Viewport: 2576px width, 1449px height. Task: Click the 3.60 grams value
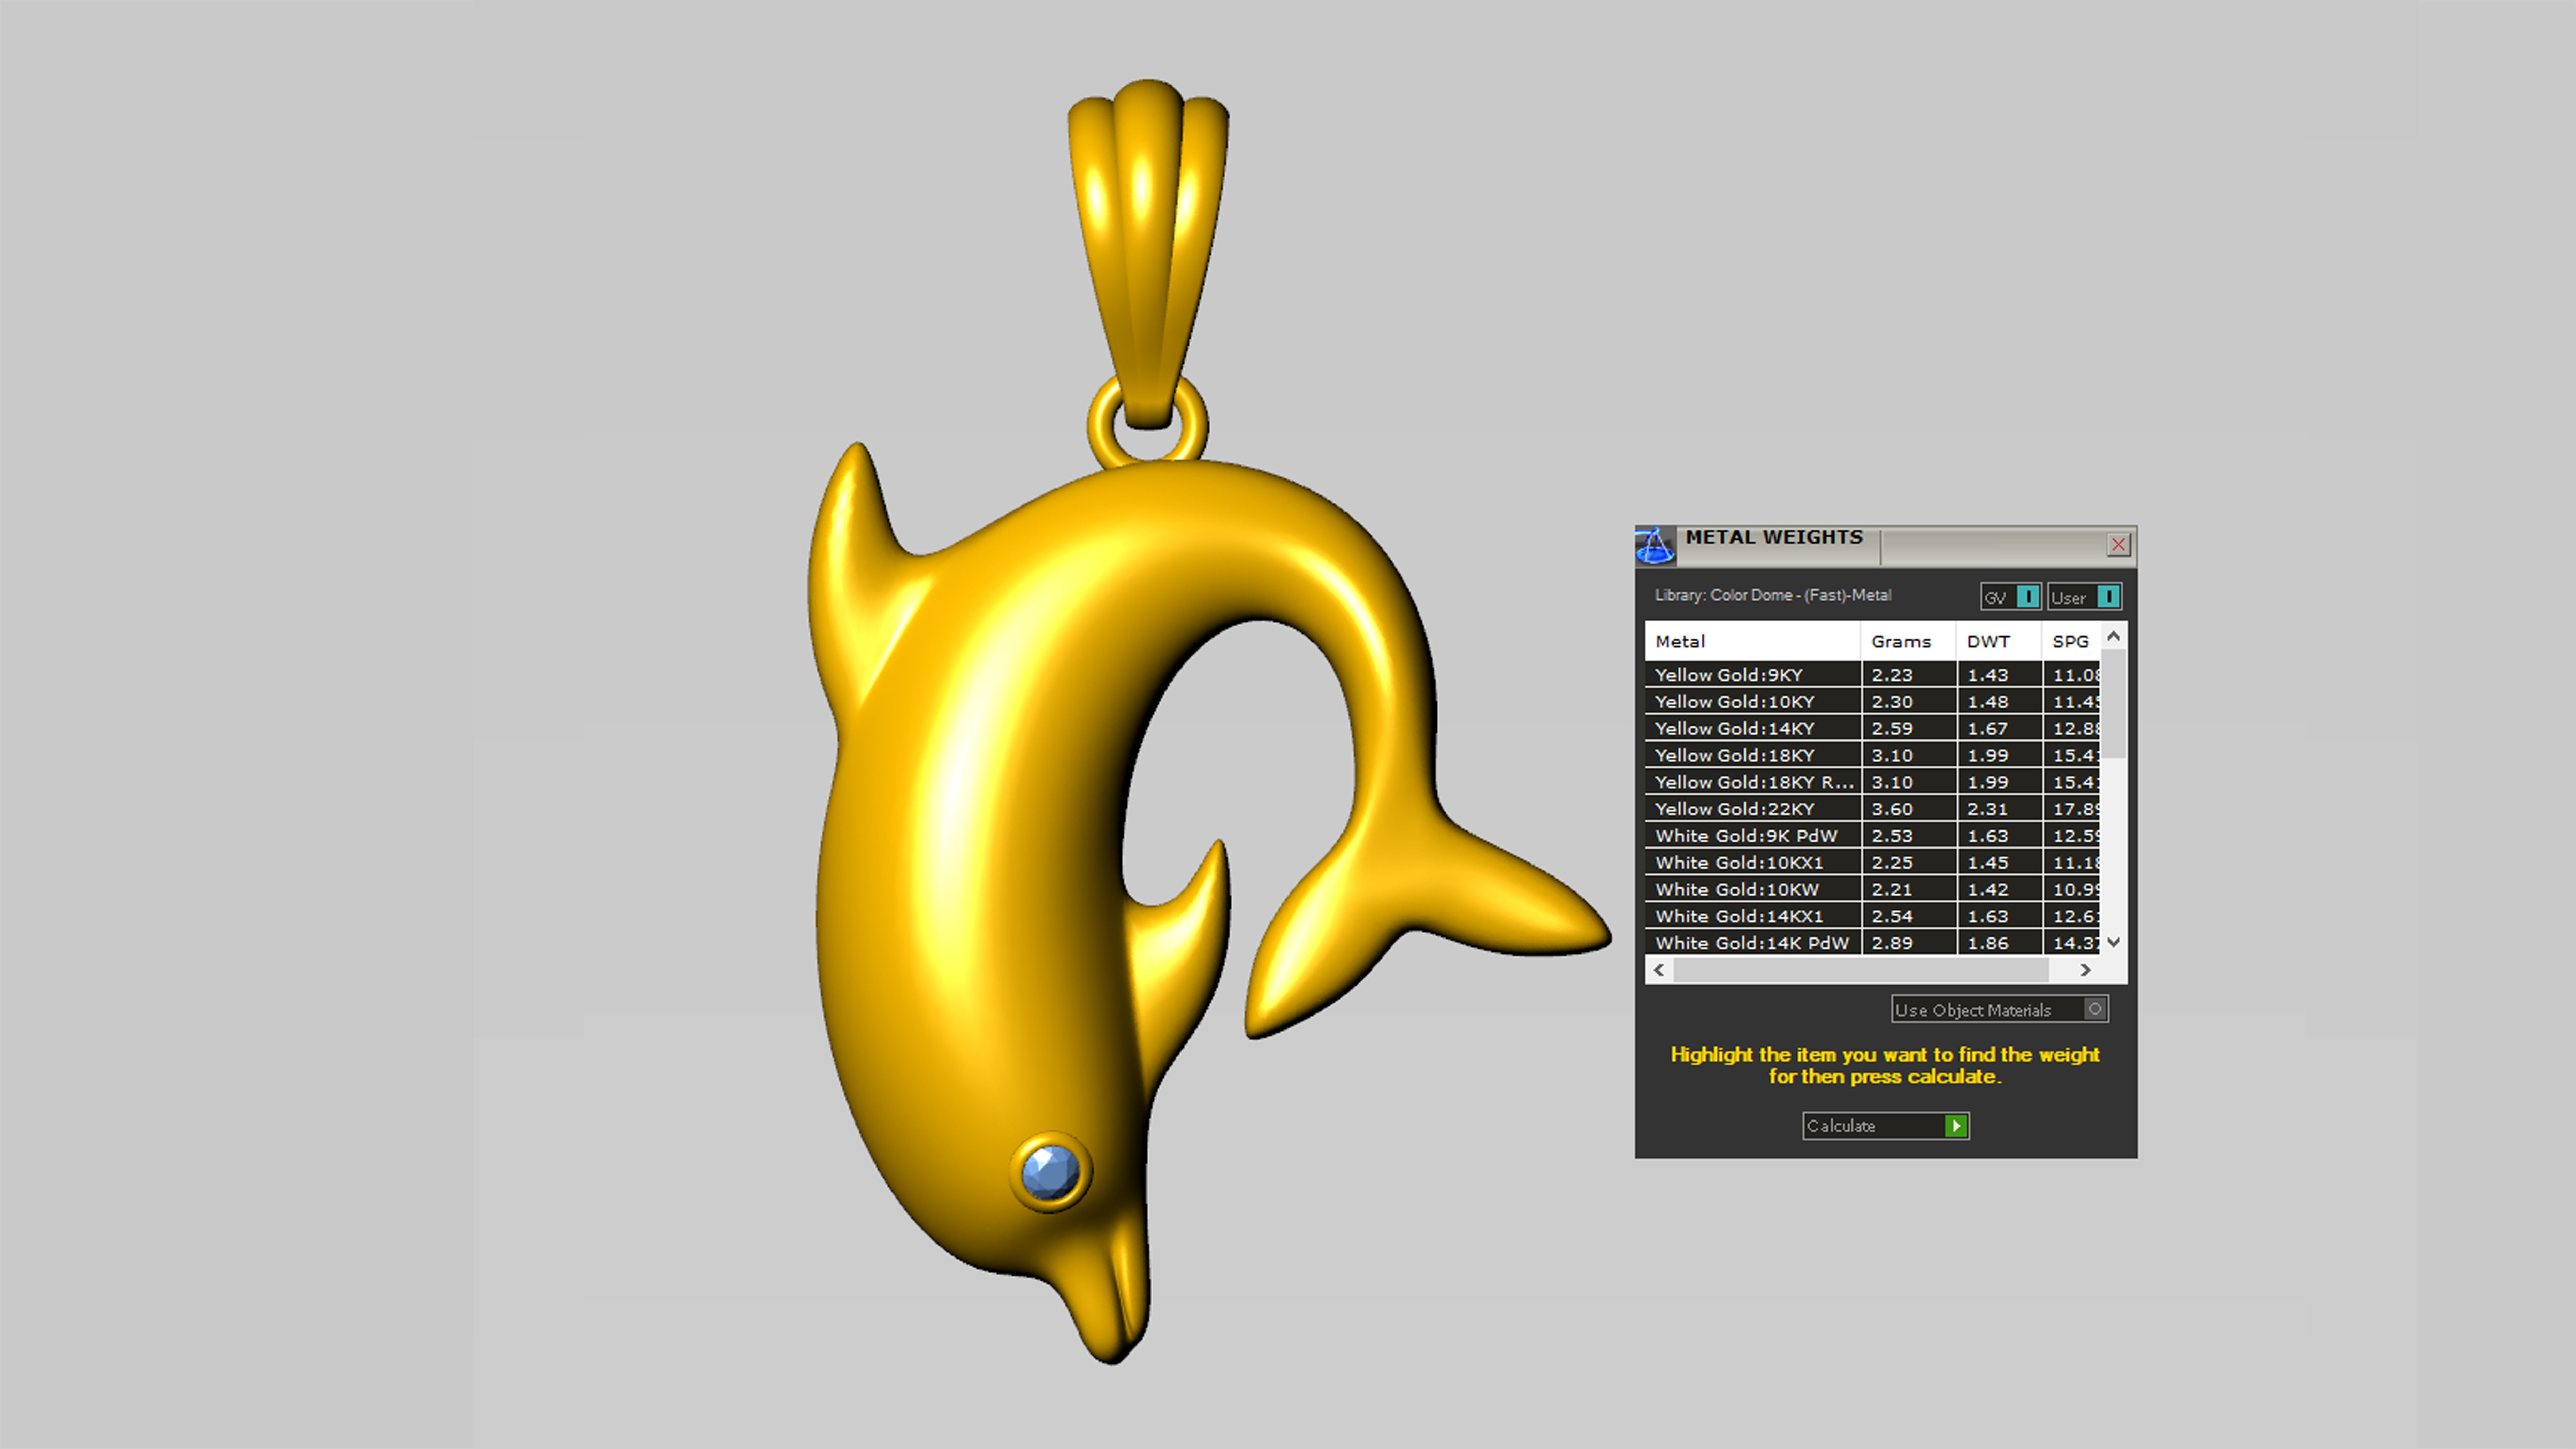tap(1892, 809)
